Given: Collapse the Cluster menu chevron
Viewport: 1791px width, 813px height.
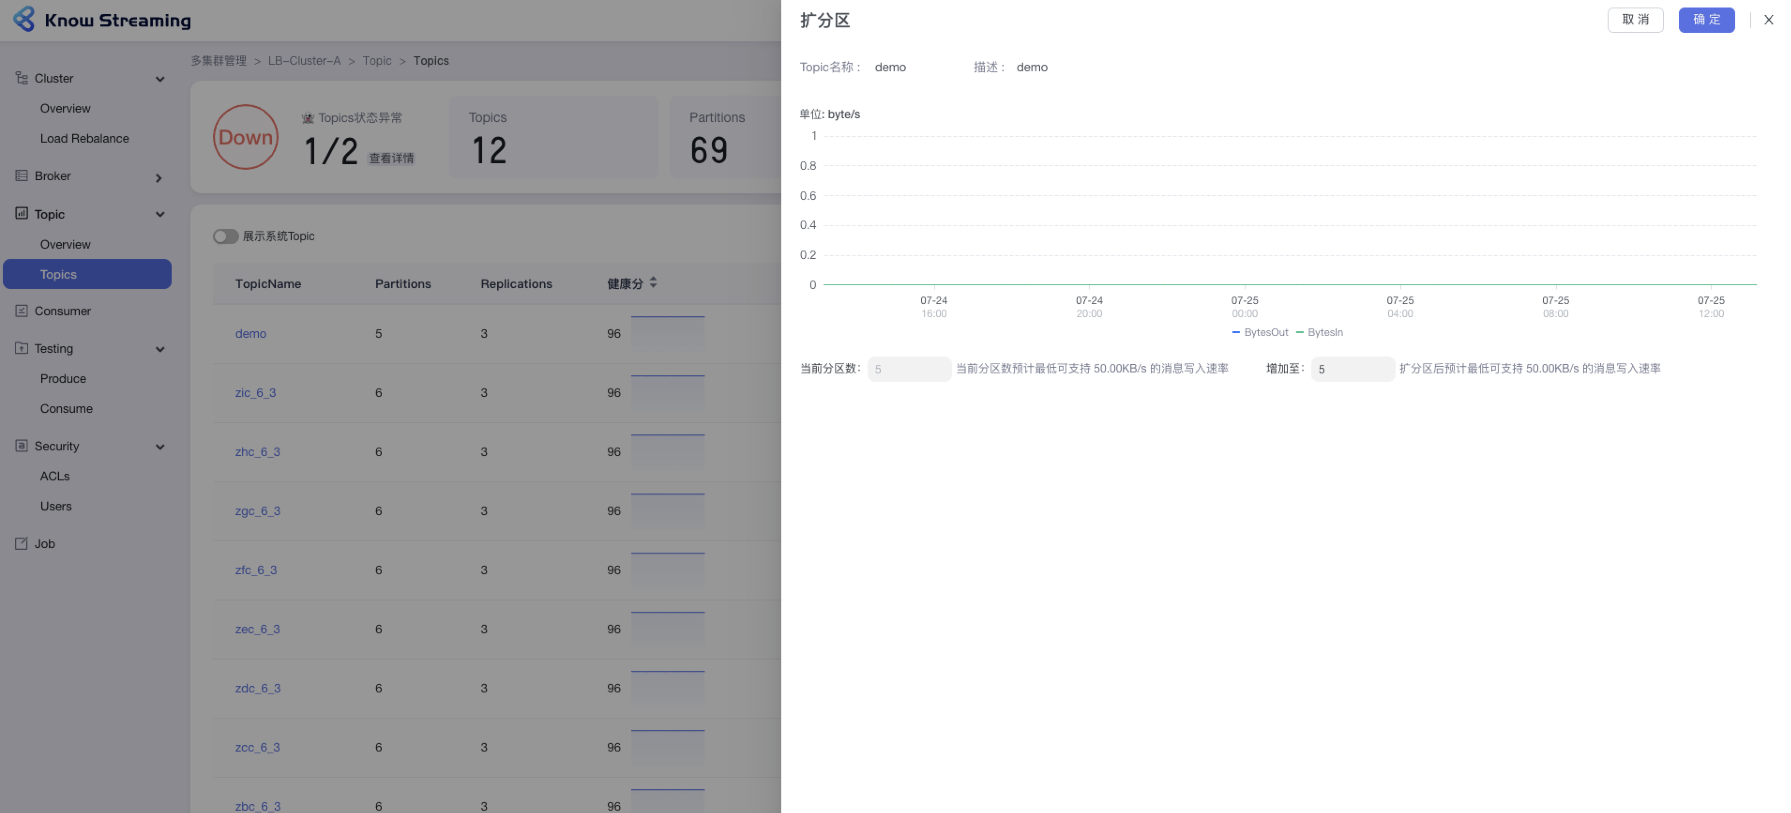Looking at the screenshot, I should 160,79.
